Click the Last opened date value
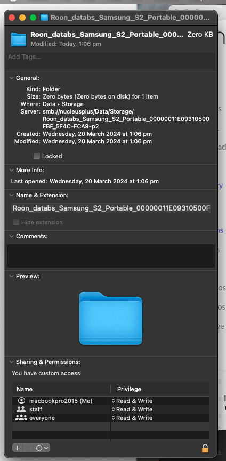The height and width of the screenshot is (461, 226). [x=104, y=181]
